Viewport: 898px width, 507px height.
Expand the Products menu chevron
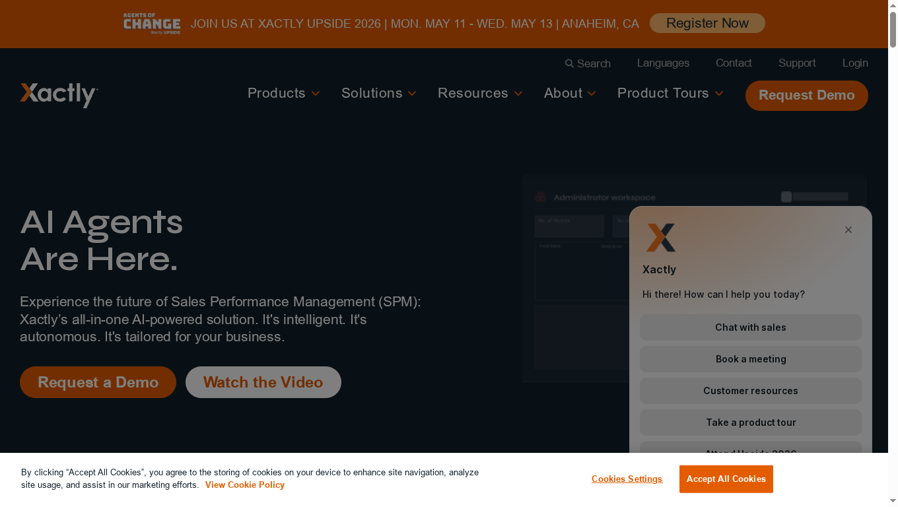(x=316, y=94)
